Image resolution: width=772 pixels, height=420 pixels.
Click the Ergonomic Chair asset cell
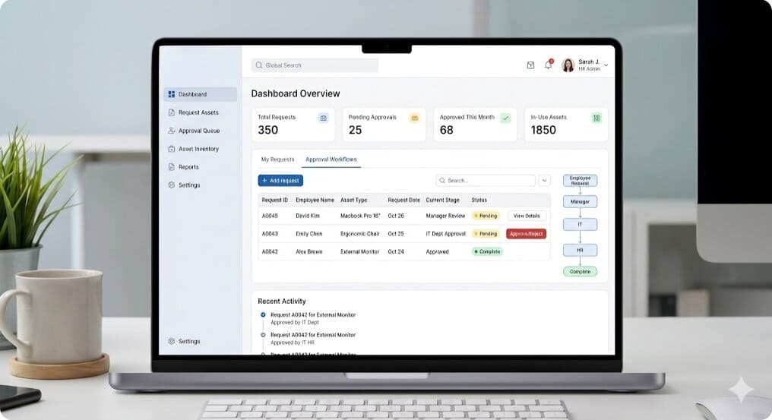click(x=360, y=234)
